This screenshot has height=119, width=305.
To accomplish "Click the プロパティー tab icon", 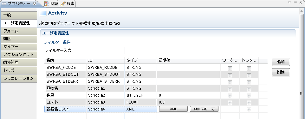I will coord(4,4).
